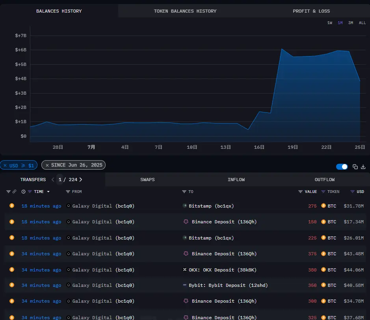The height and width of the screenshot is (320, 370).
Task: Open '18 minutes ago' link of 150 BTC row
Action: [41, 222]
